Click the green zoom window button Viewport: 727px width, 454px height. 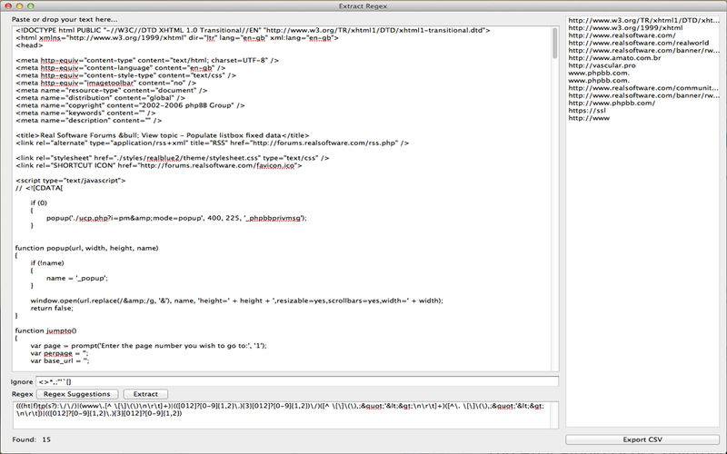tap(31, 6)
